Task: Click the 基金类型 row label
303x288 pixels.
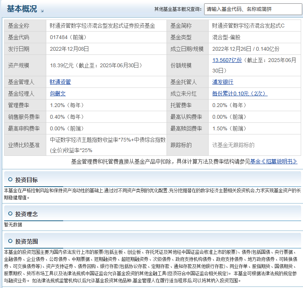Action: [181, 37]
